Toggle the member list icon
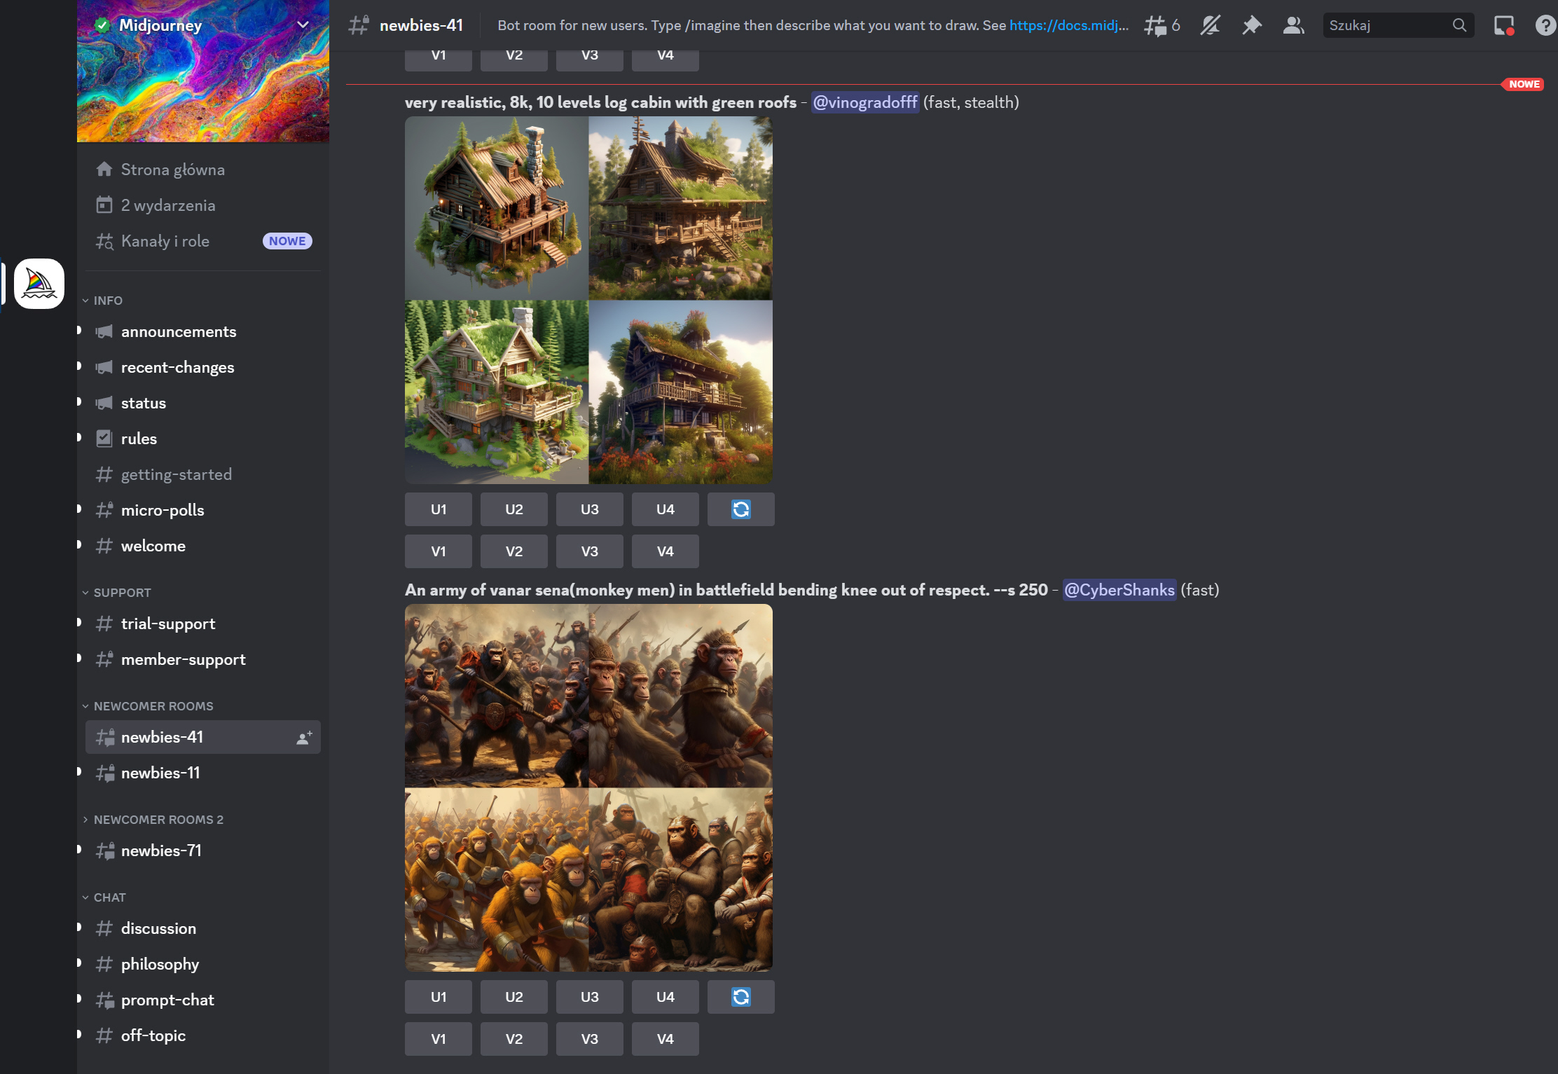 point(1293,26)
